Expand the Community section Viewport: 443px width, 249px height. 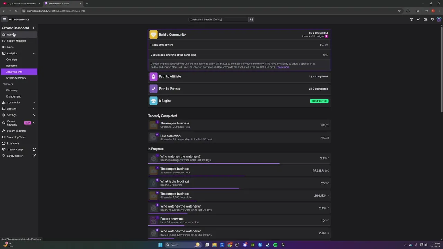click(34, 103)
